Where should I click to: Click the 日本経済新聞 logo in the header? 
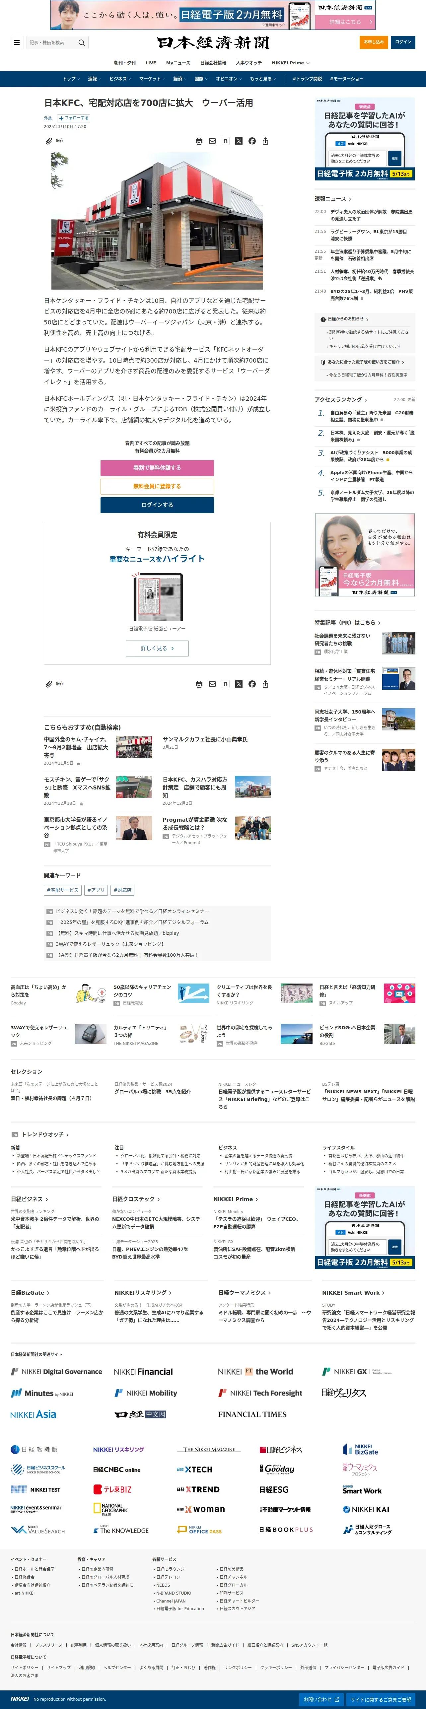[213, 42]
